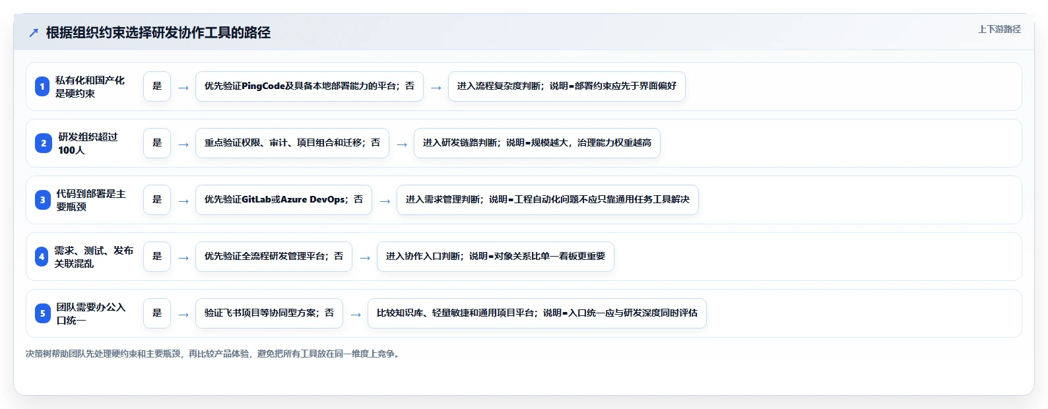The image size is (1048, 409).
Task: Click the 优先验证全流程研发管理平台 box
Action: pos(274,257)
